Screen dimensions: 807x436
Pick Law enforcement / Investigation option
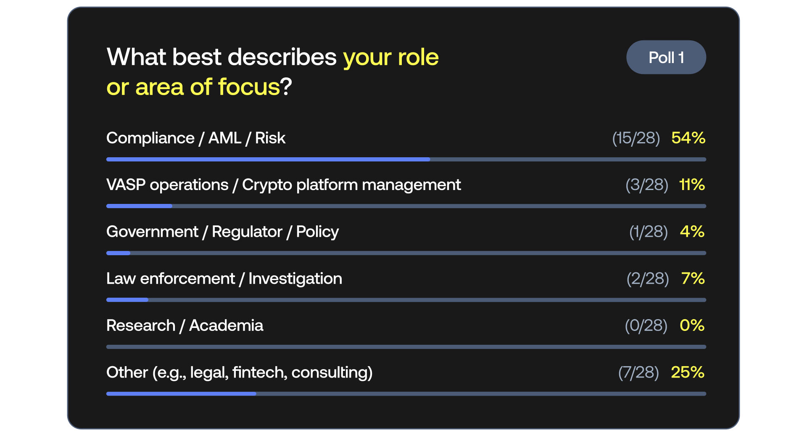[x=224, y=279]
